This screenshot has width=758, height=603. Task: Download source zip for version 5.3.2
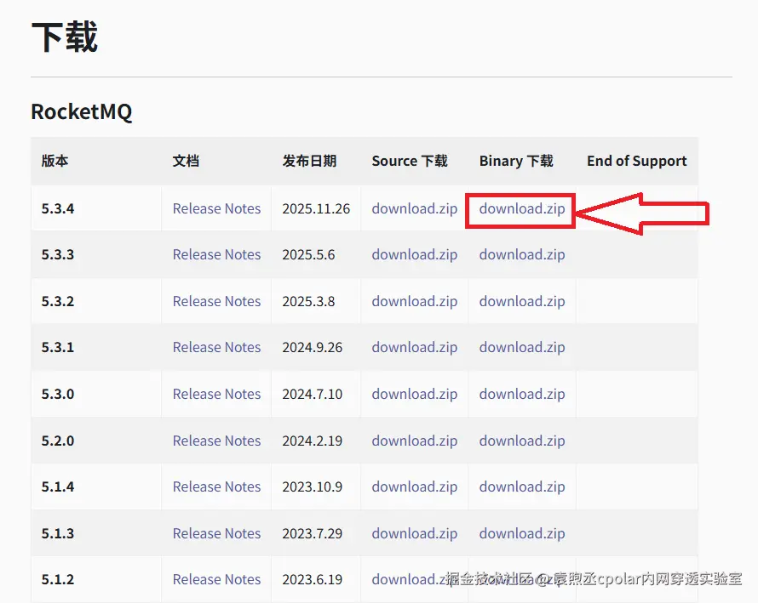pos(414,301)
